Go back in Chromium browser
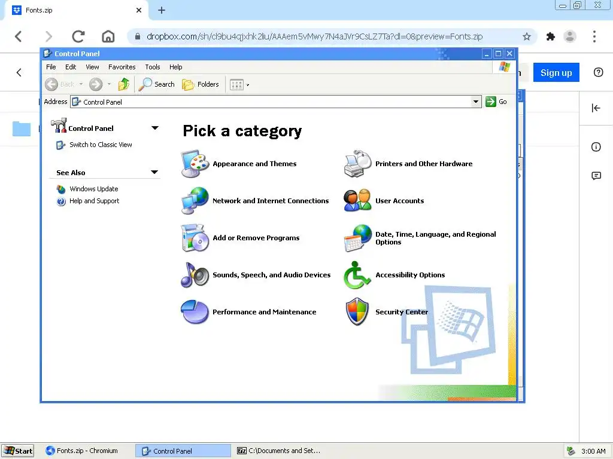The image size is (613, 459). 19,36
